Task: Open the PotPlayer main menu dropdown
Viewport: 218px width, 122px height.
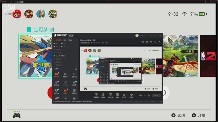Action: coord(5,2)
